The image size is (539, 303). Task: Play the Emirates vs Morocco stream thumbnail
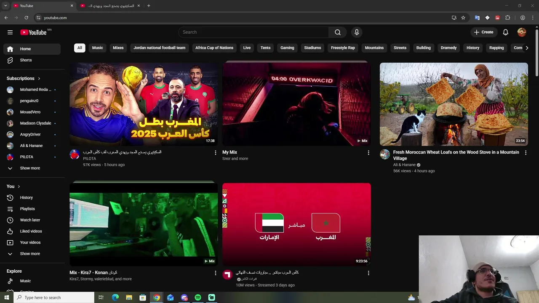(x=296, y=224)
